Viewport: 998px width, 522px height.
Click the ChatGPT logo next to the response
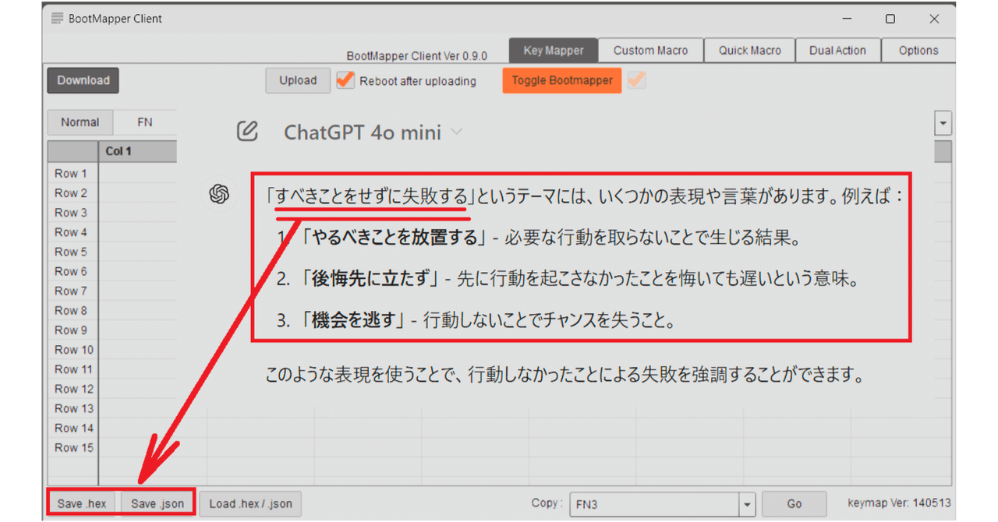(219, 195)
